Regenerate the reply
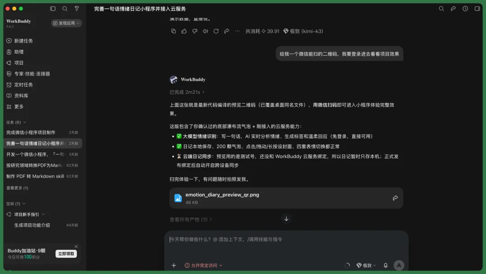 [x=216, y=31]
